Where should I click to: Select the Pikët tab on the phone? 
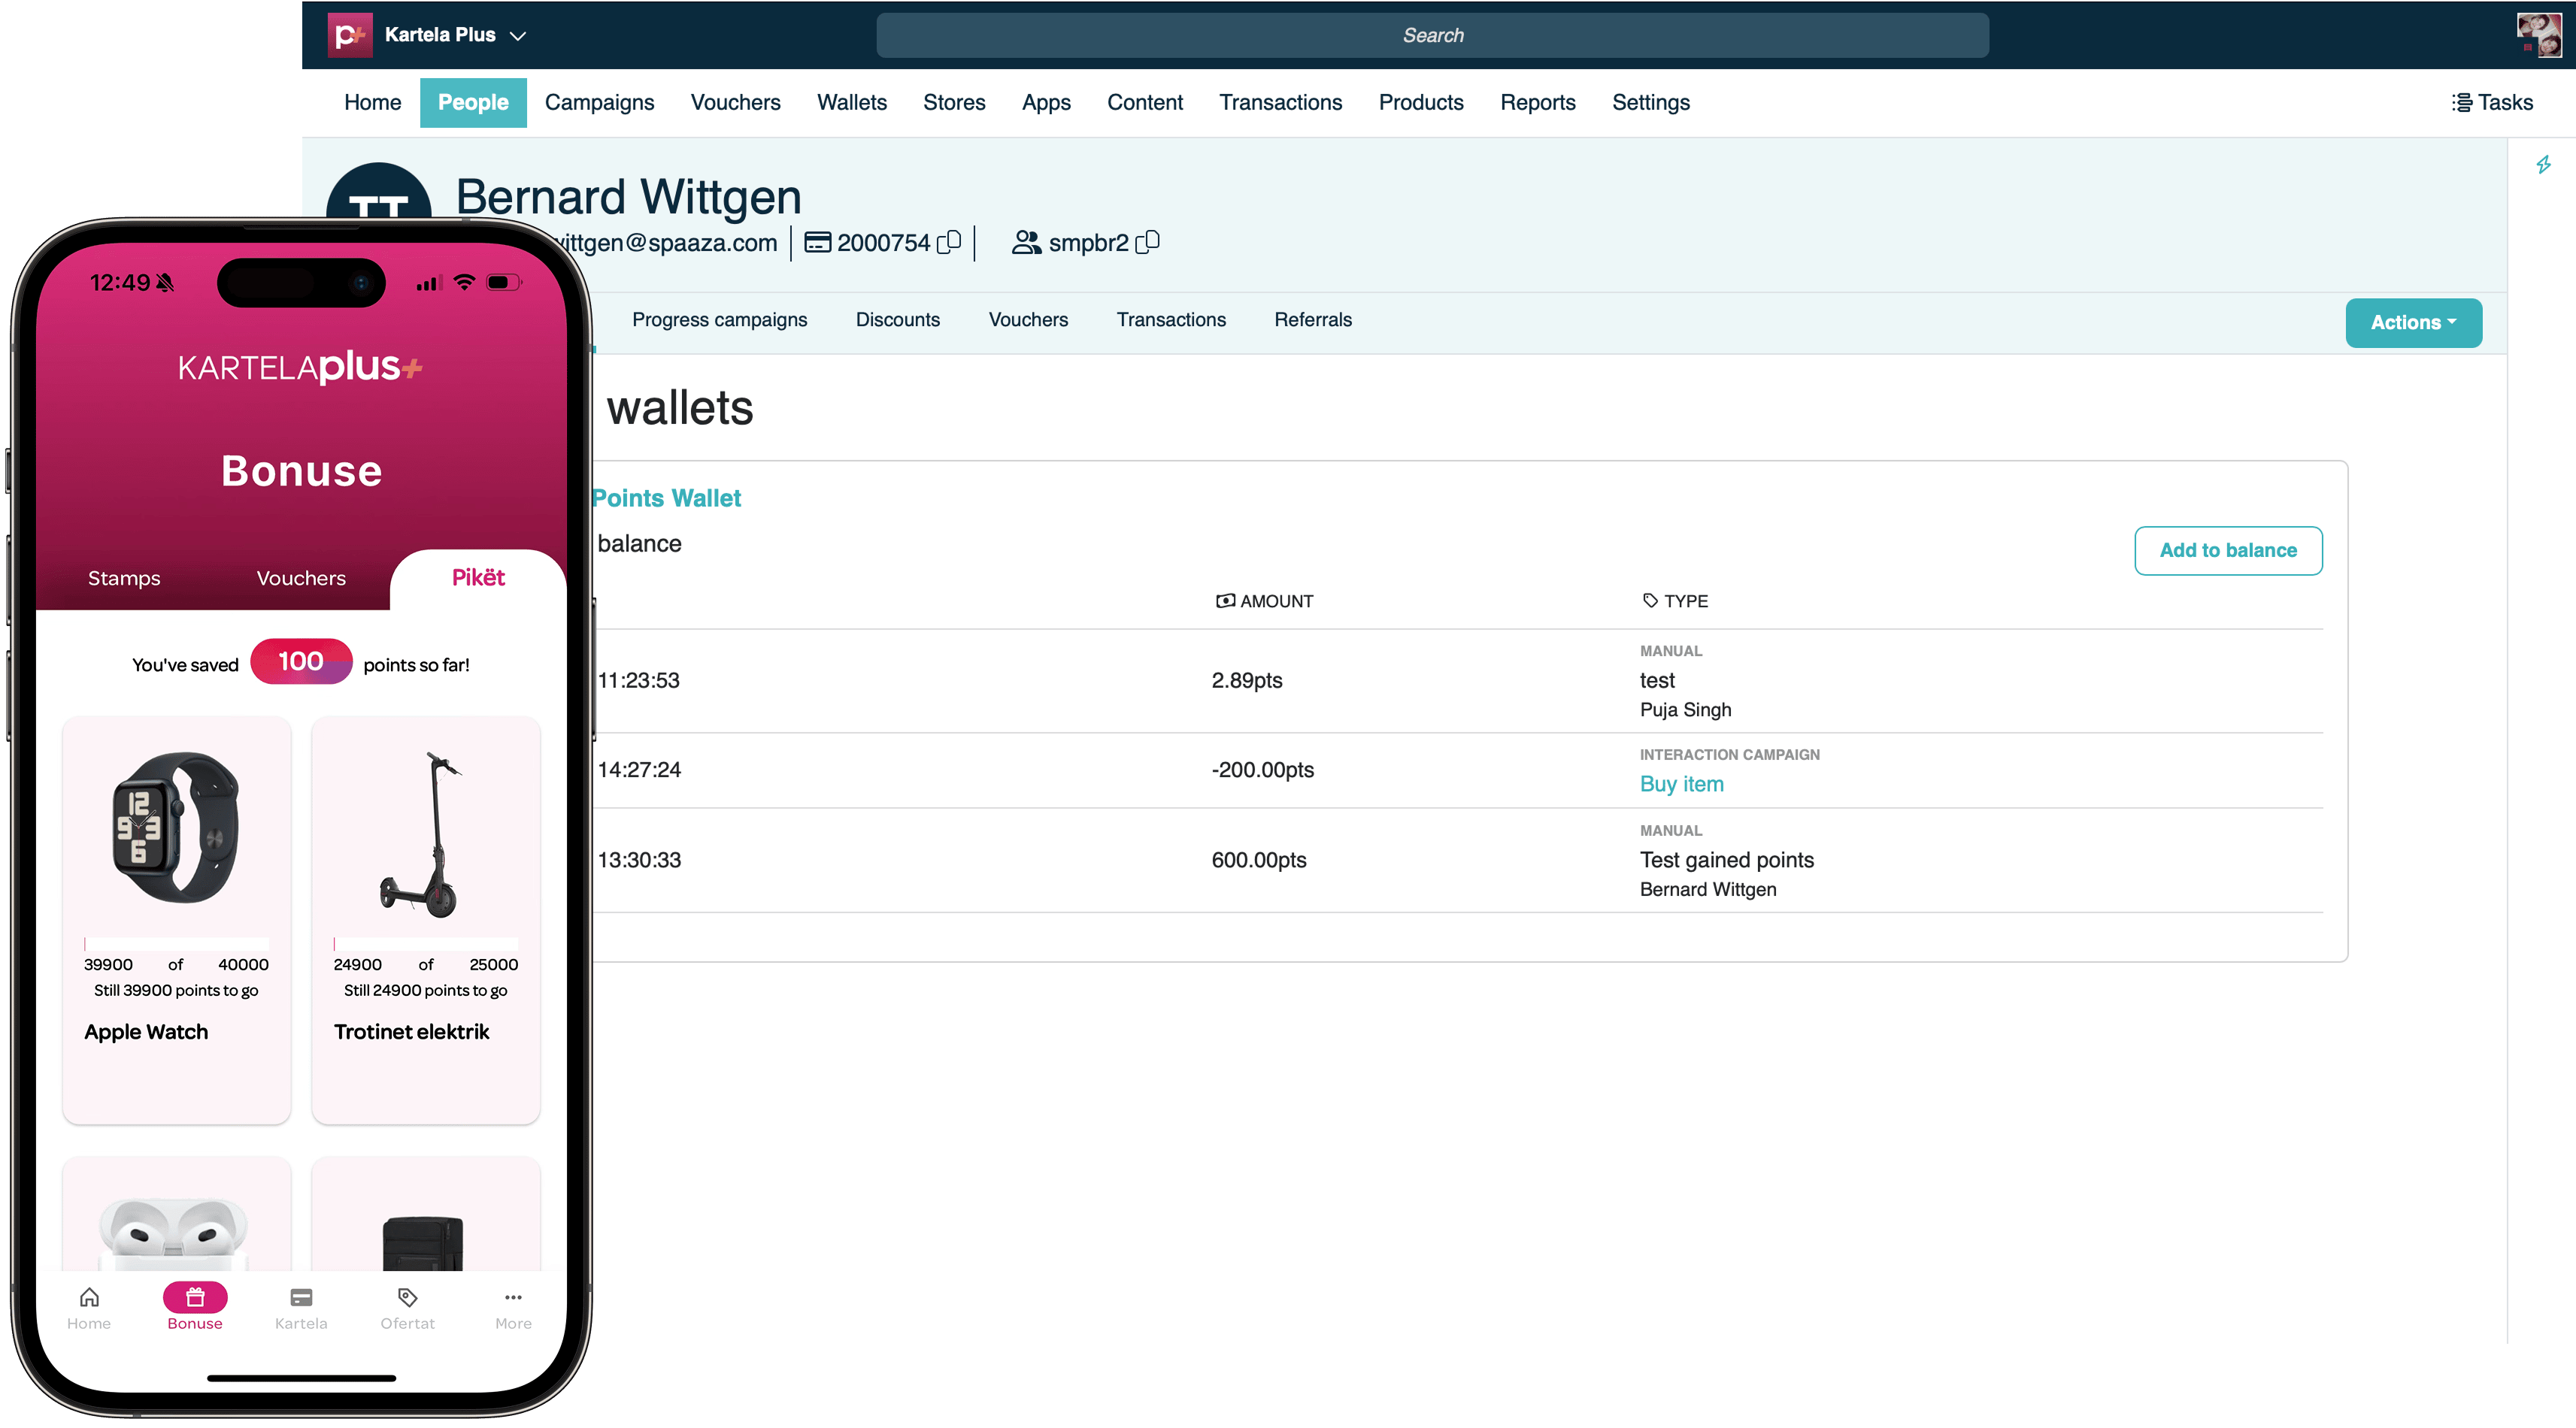[478, 578]
